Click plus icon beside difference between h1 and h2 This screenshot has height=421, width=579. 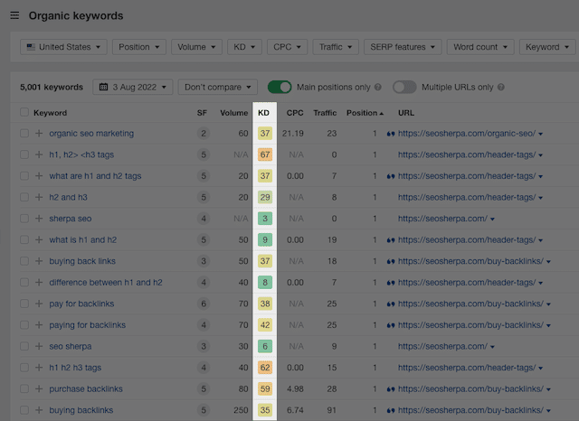tap(39, 283)
